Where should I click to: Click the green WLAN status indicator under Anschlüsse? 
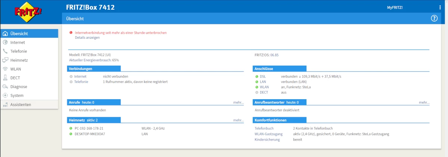(x=257, y=87)
